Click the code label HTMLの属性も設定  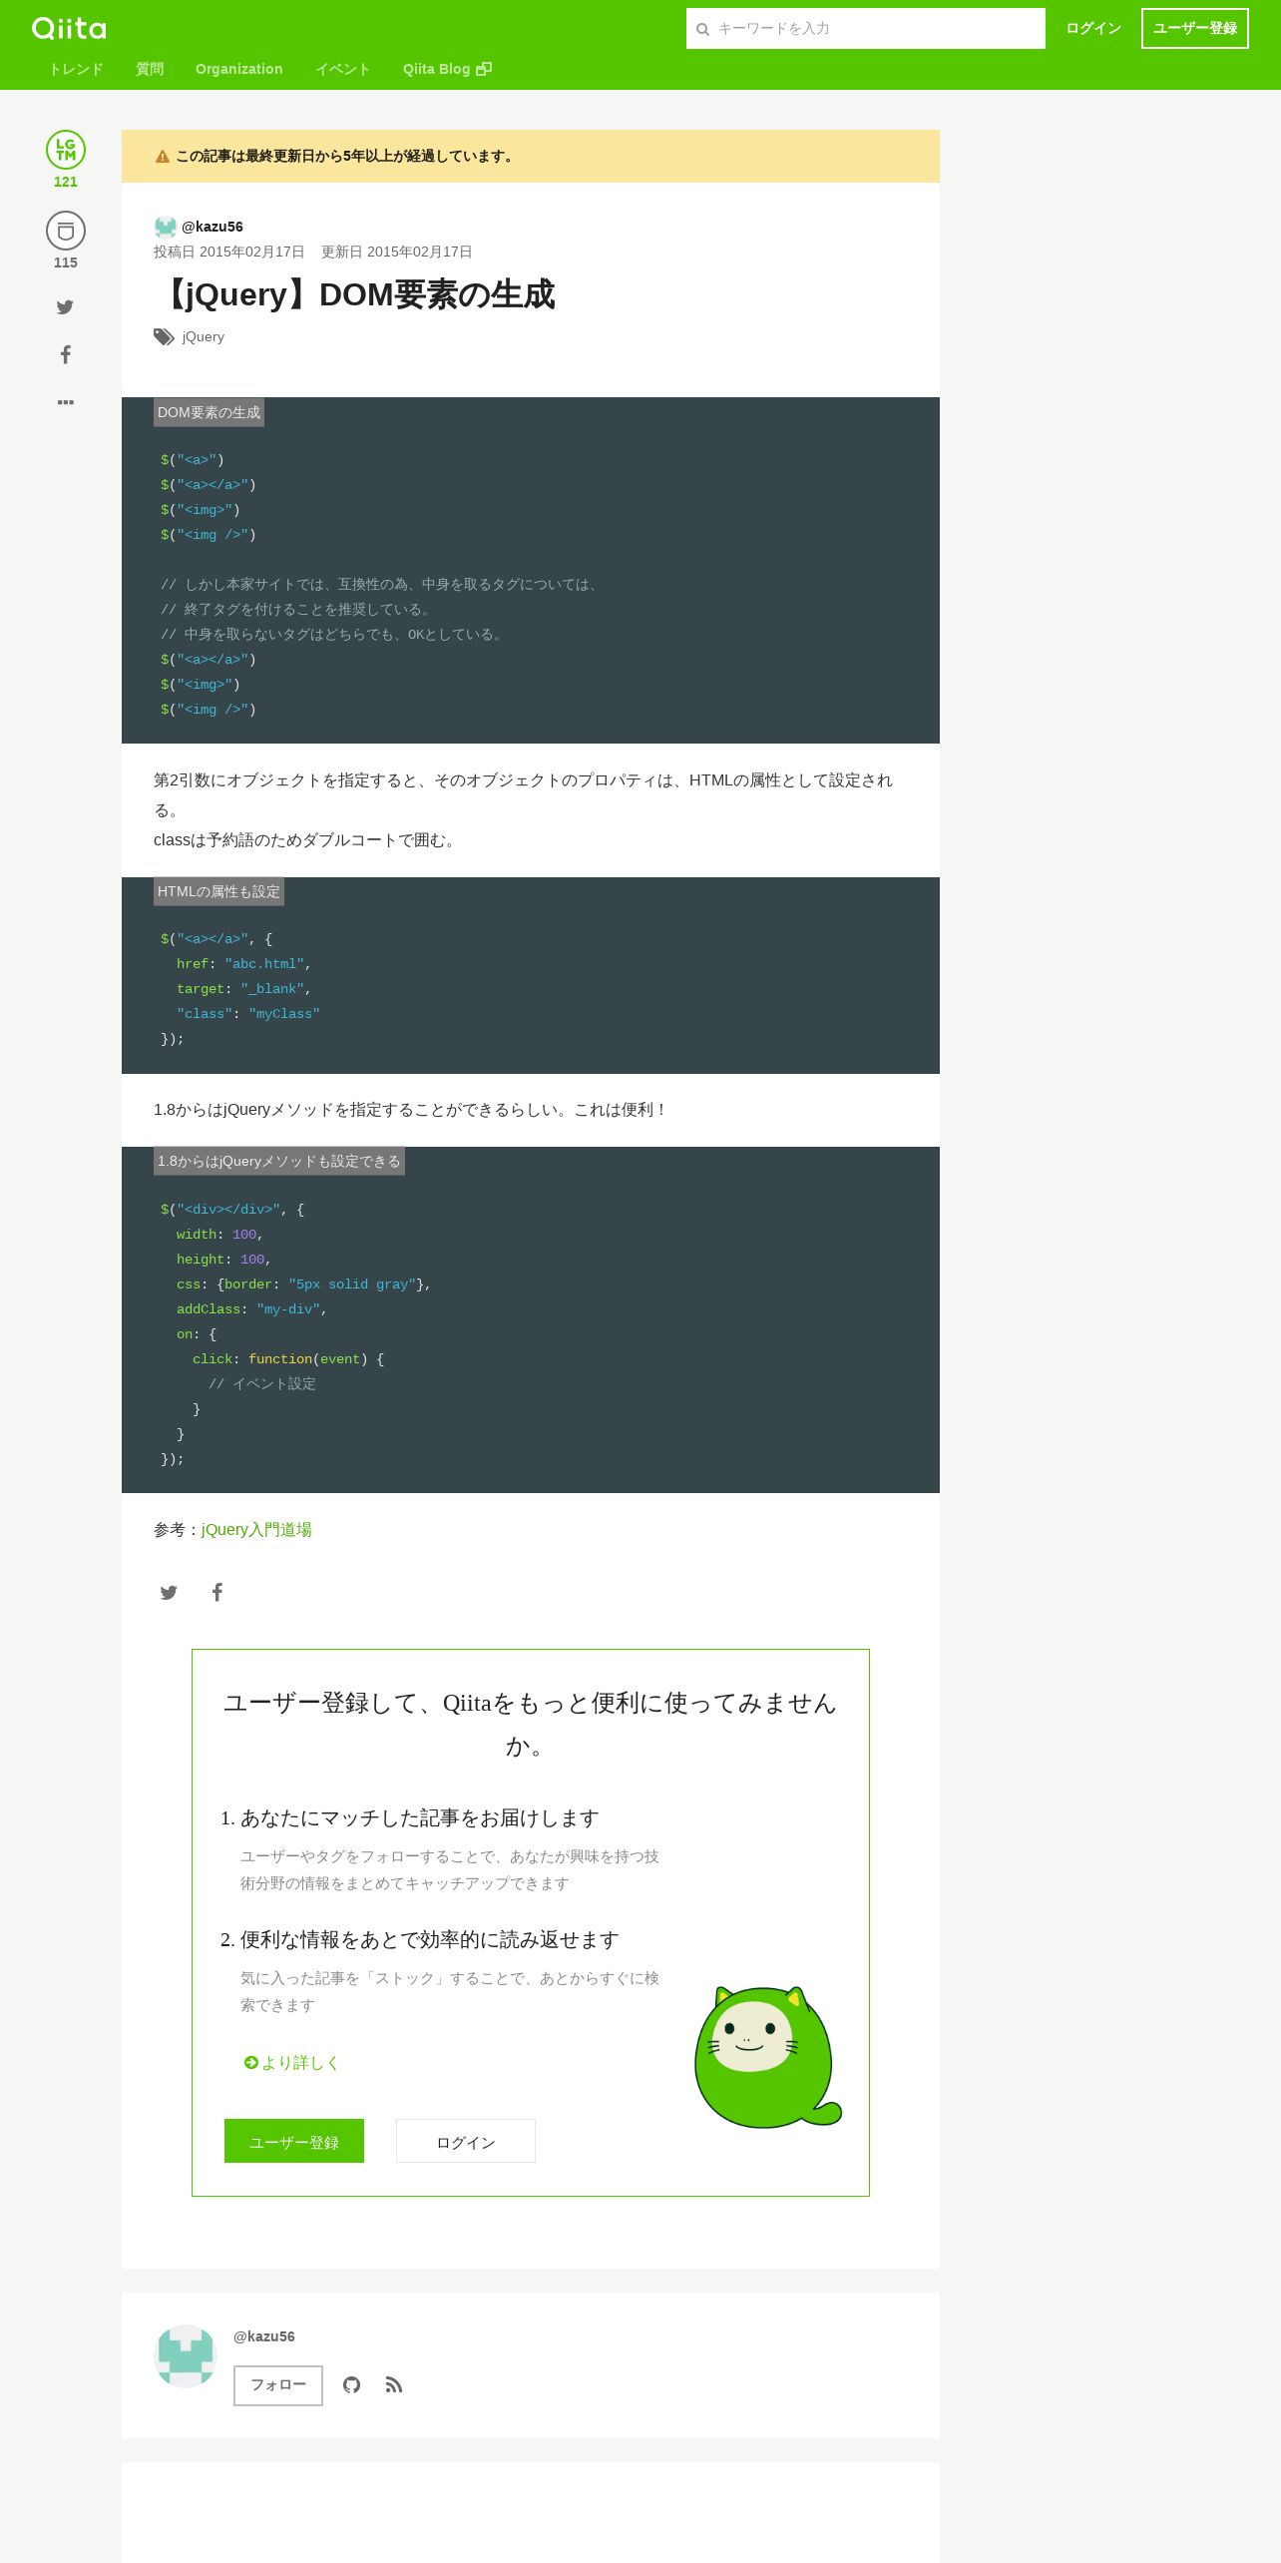(x=218, y=891)
